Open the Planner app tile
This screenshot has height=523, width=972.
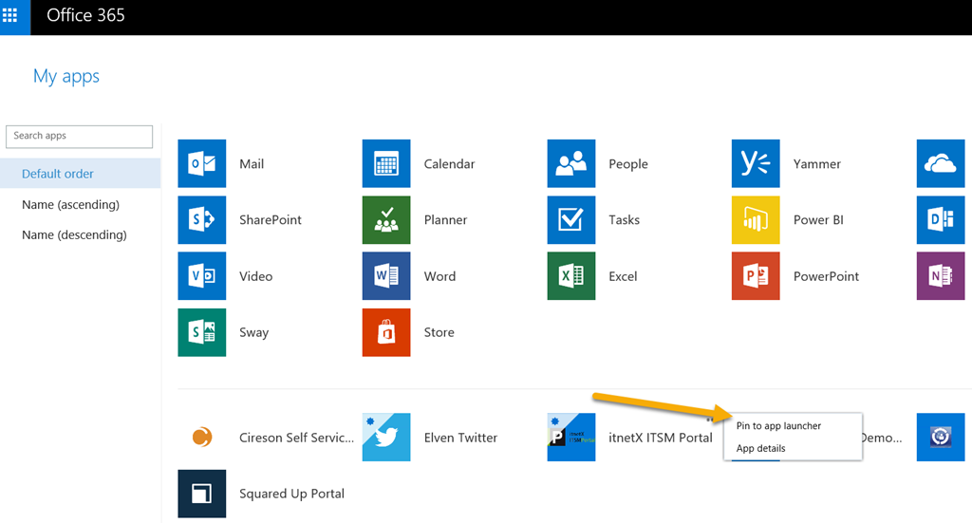pyautogui.click(x=386, y=220)
